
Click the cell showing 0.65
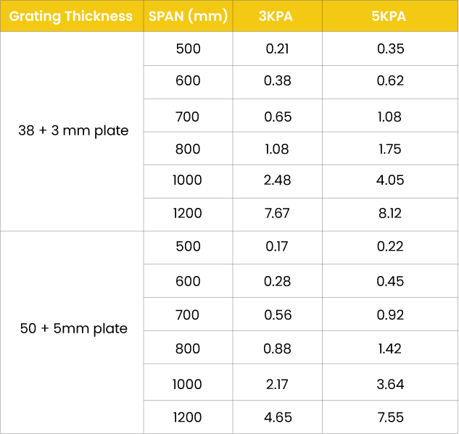click(276, 117)
